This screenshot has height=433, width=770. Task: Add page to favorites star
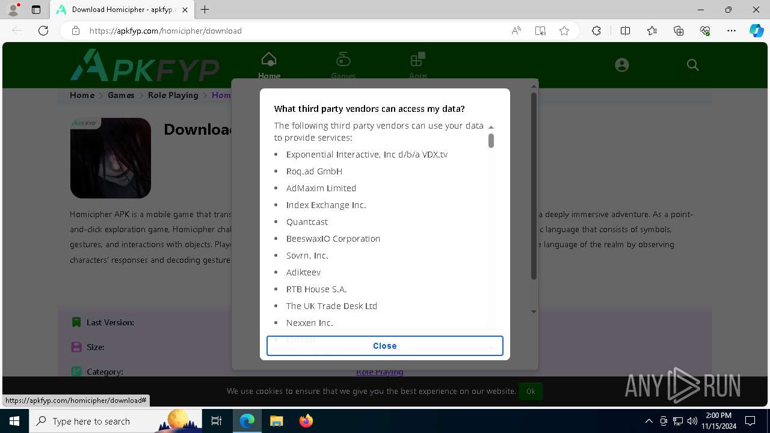coord(564,31)
